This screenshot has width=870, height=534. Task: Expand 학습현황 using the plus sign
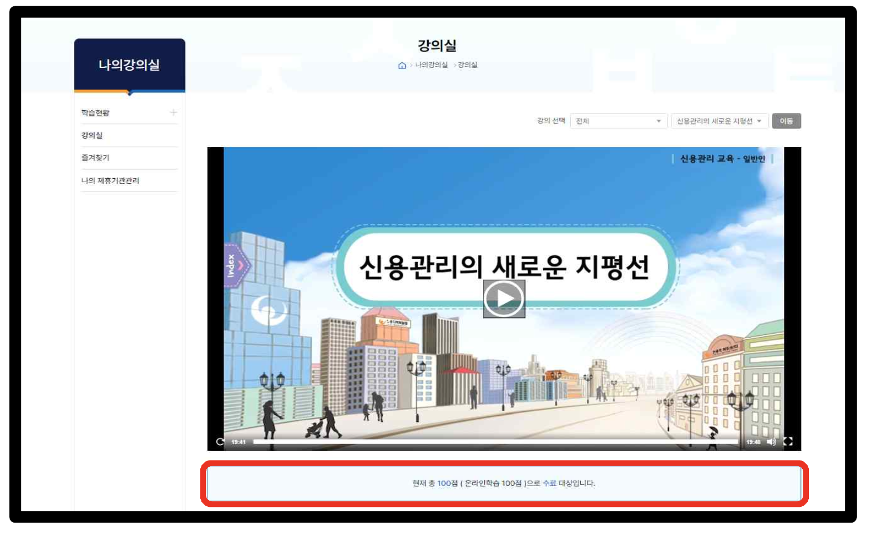tap(173, 113)
